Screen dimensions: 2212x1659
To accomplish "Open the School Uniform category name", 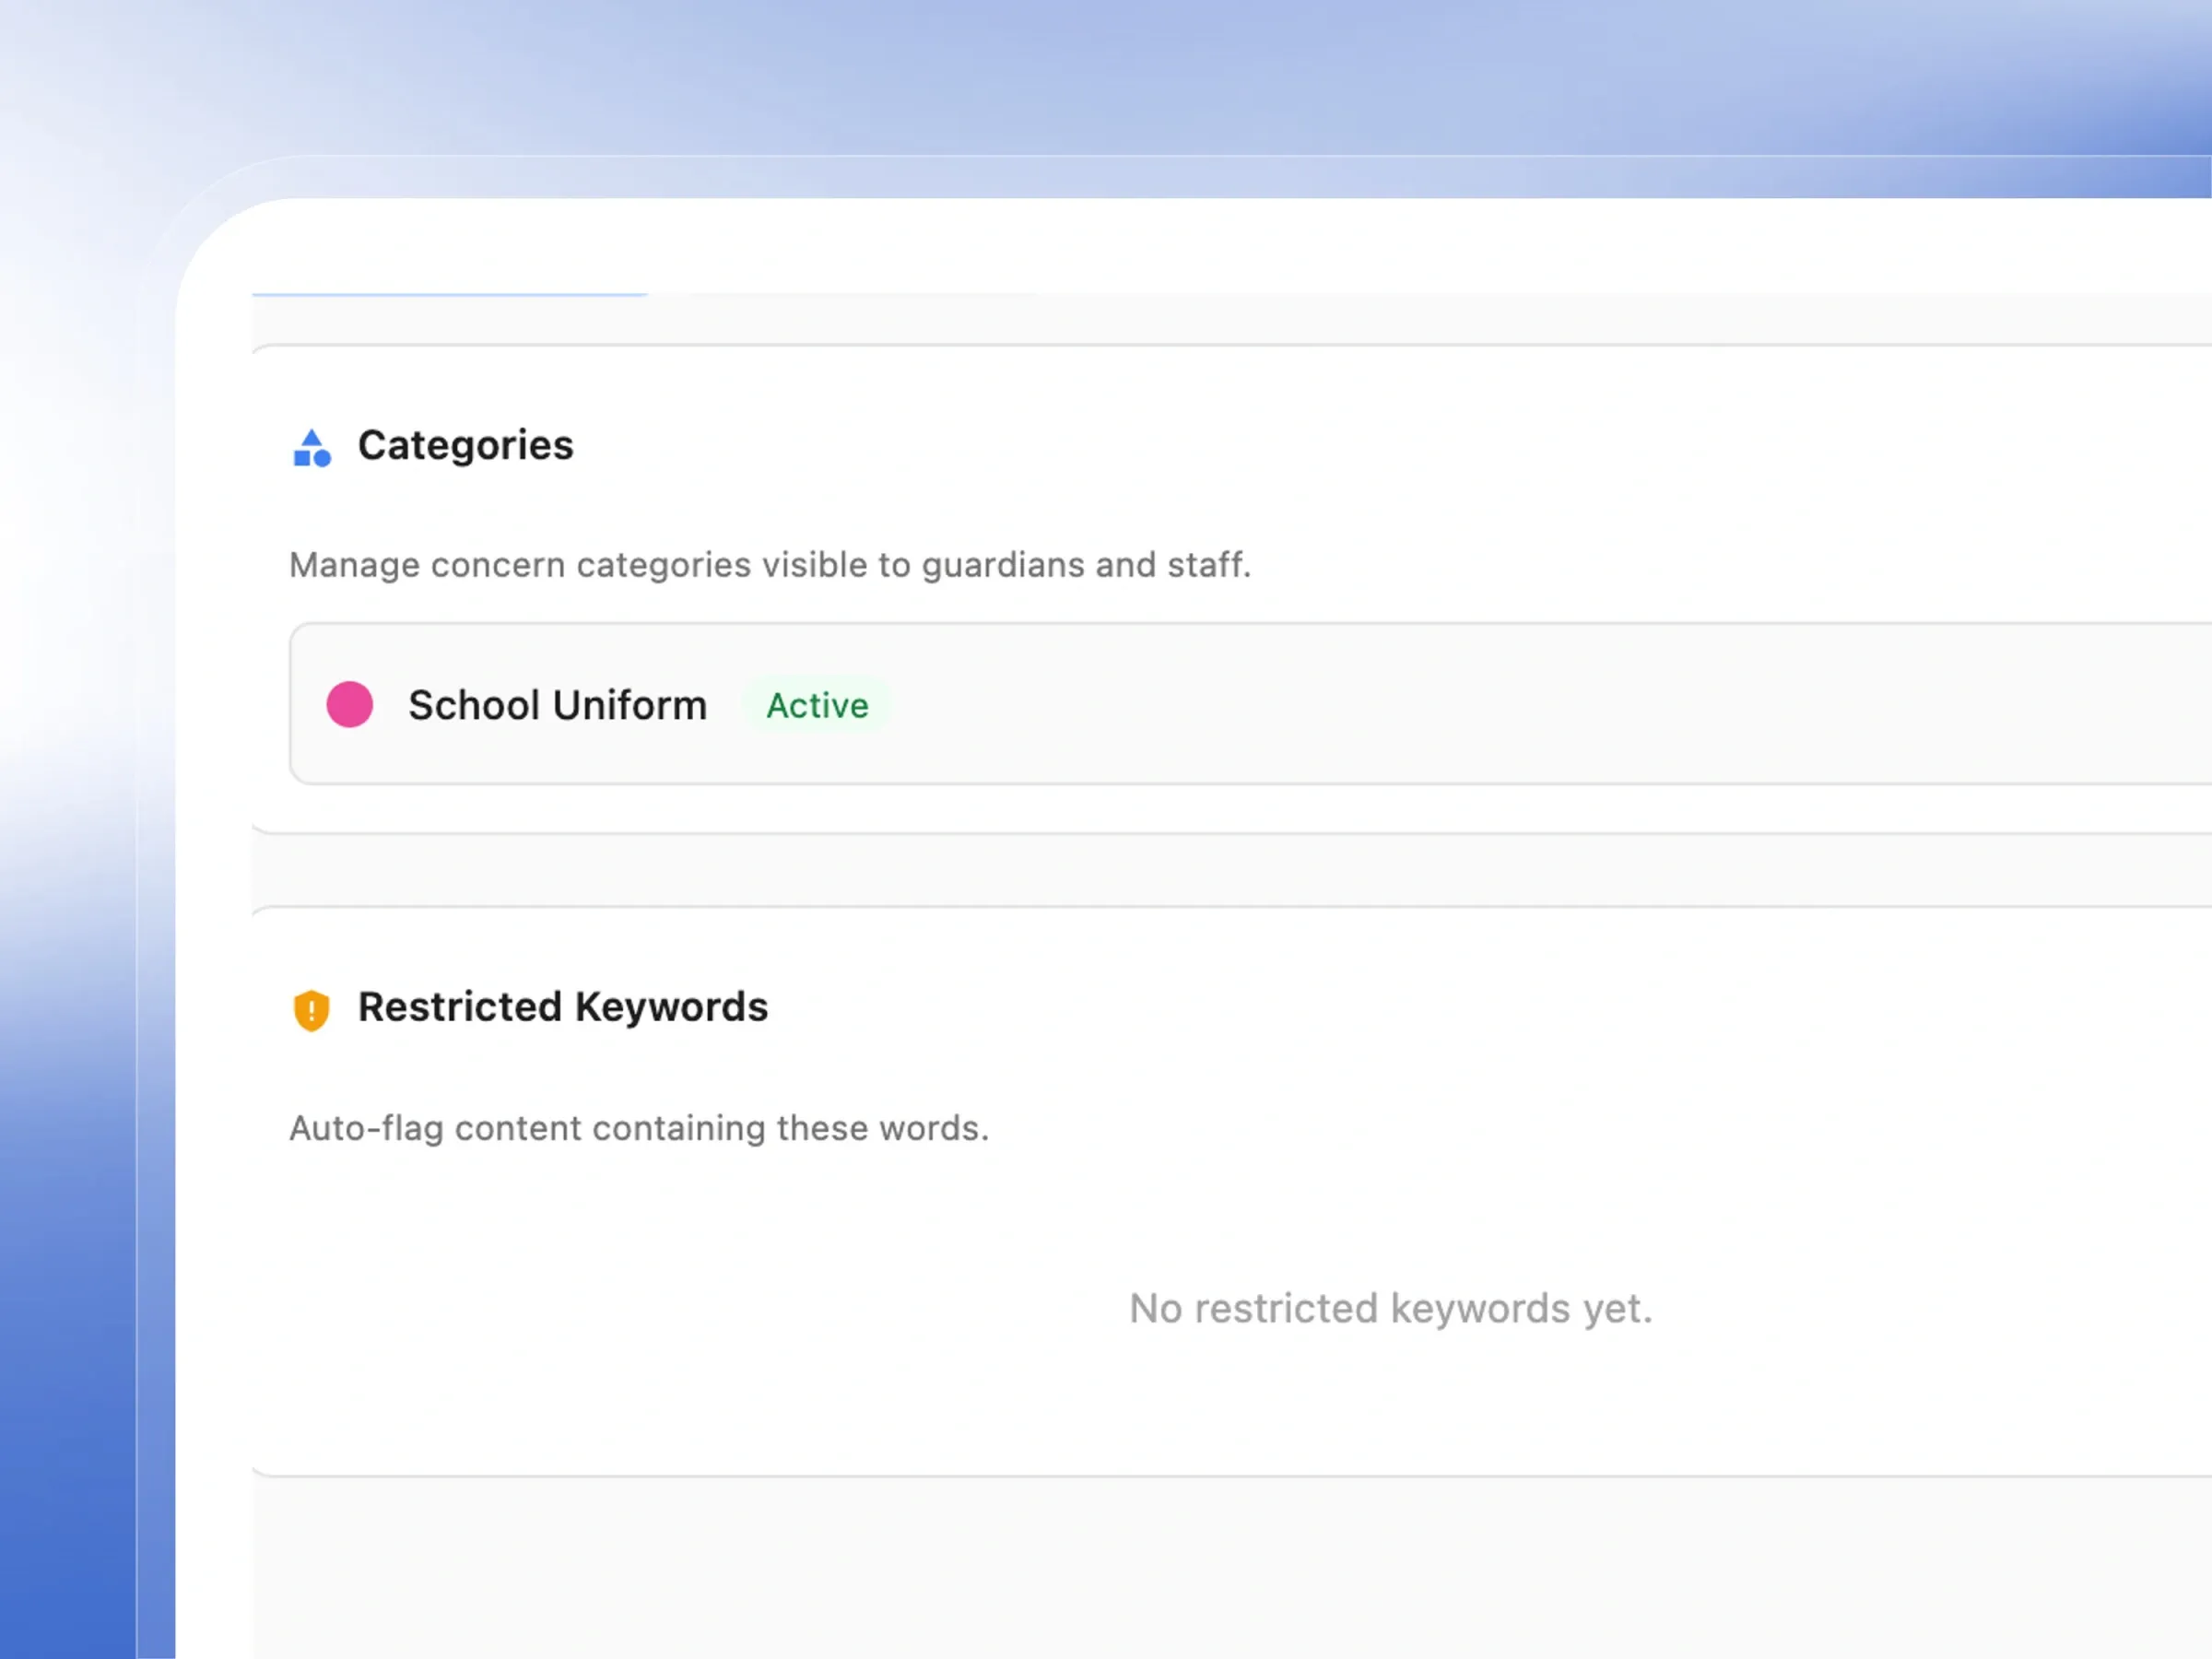I will click(x=557, y=705).
